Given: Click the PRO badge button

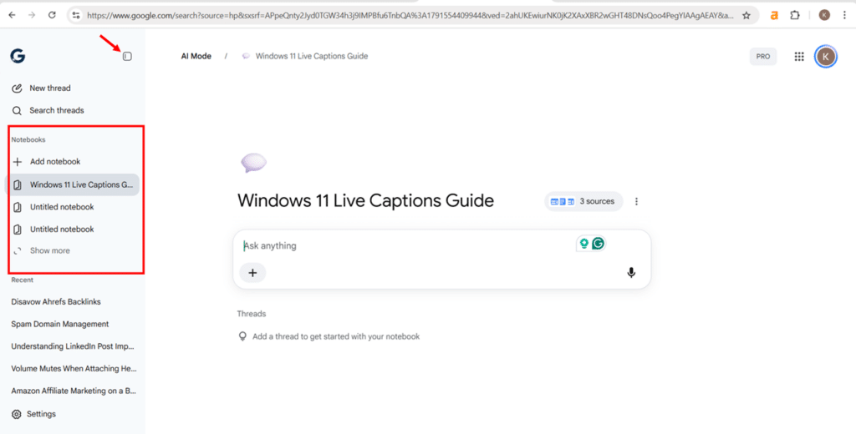Looking at the screenshot, I should (762, 56).
